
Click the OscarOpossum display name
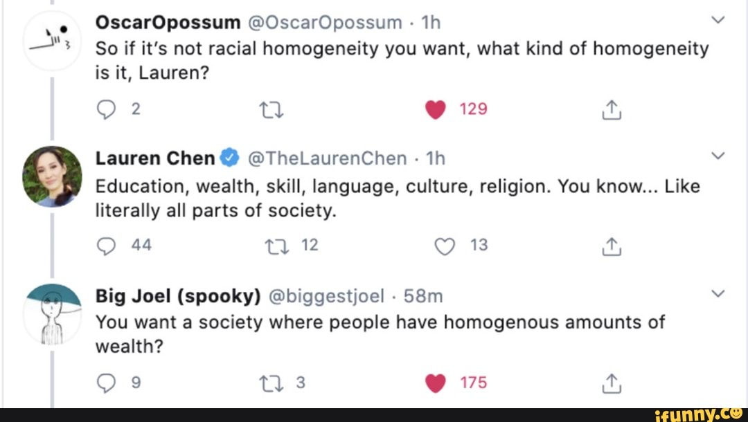click(167, 23)
